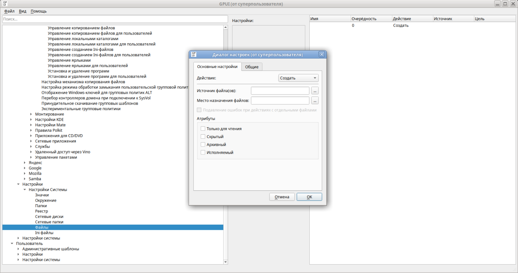The width and height of the screenshot is (518, 273).
Task: Open the Помощь menu
Action: click(38, 11)
